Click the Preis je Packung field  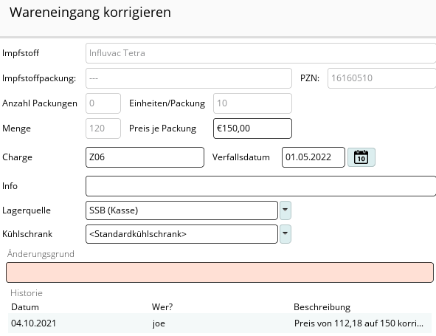(252, 128)
